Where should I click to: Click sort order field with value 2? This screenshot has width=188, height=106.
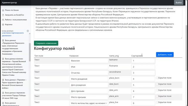pos(143,67)
